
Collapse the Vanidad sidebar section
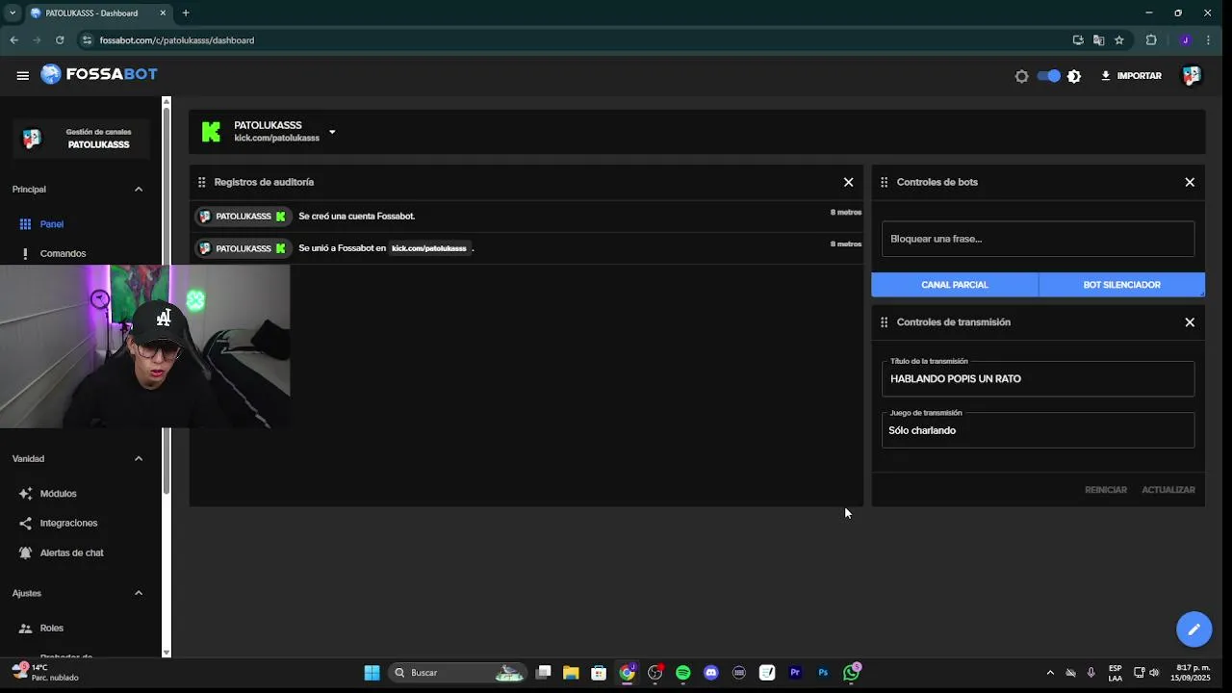pos(139,459)
